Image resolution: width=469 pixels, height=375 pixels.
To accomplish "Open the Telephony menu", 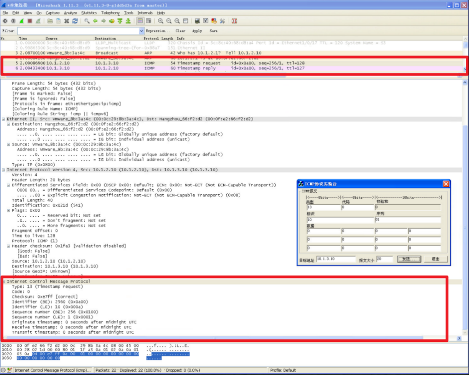I will point(110,13).
